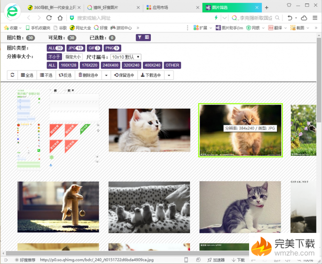Open the 游戏中心 bookmark

(121, 28)
